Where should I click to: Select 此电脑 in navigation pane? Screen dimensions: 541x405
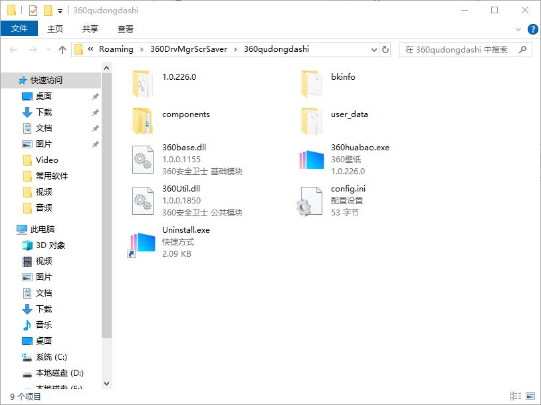35,229
